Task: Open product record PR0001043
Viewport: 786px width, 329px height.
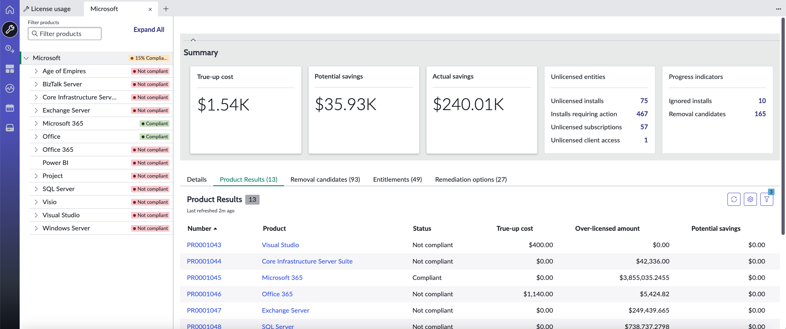Action: 204,245
